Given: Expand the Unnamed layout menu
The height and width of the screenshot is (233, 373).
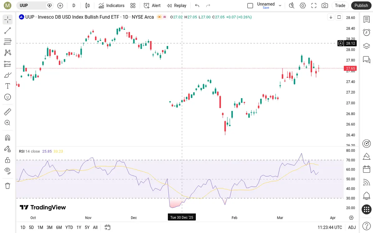Looking at the screenshot, I should (280, 5).
